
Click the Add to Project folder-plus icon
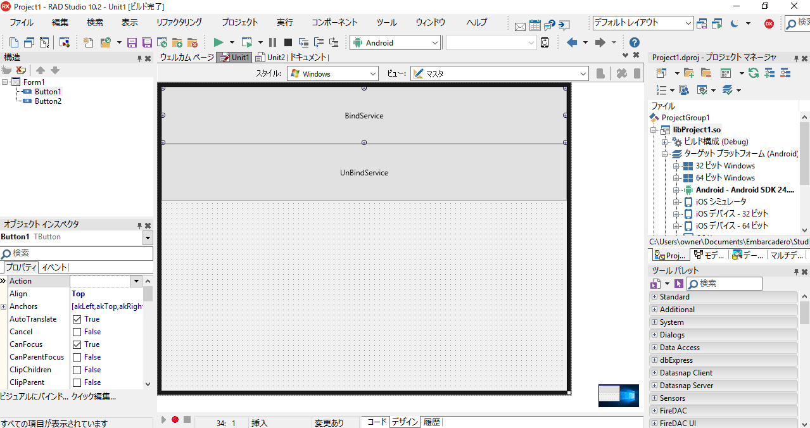click(177, 42)
